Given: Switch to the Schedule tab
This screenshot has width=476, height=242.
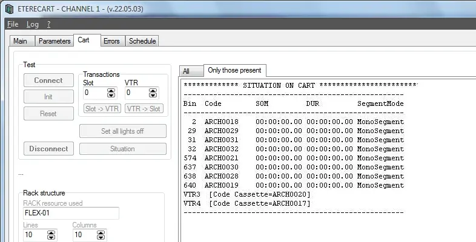Looking at the screenshot, I should click(x=142, y=41).
